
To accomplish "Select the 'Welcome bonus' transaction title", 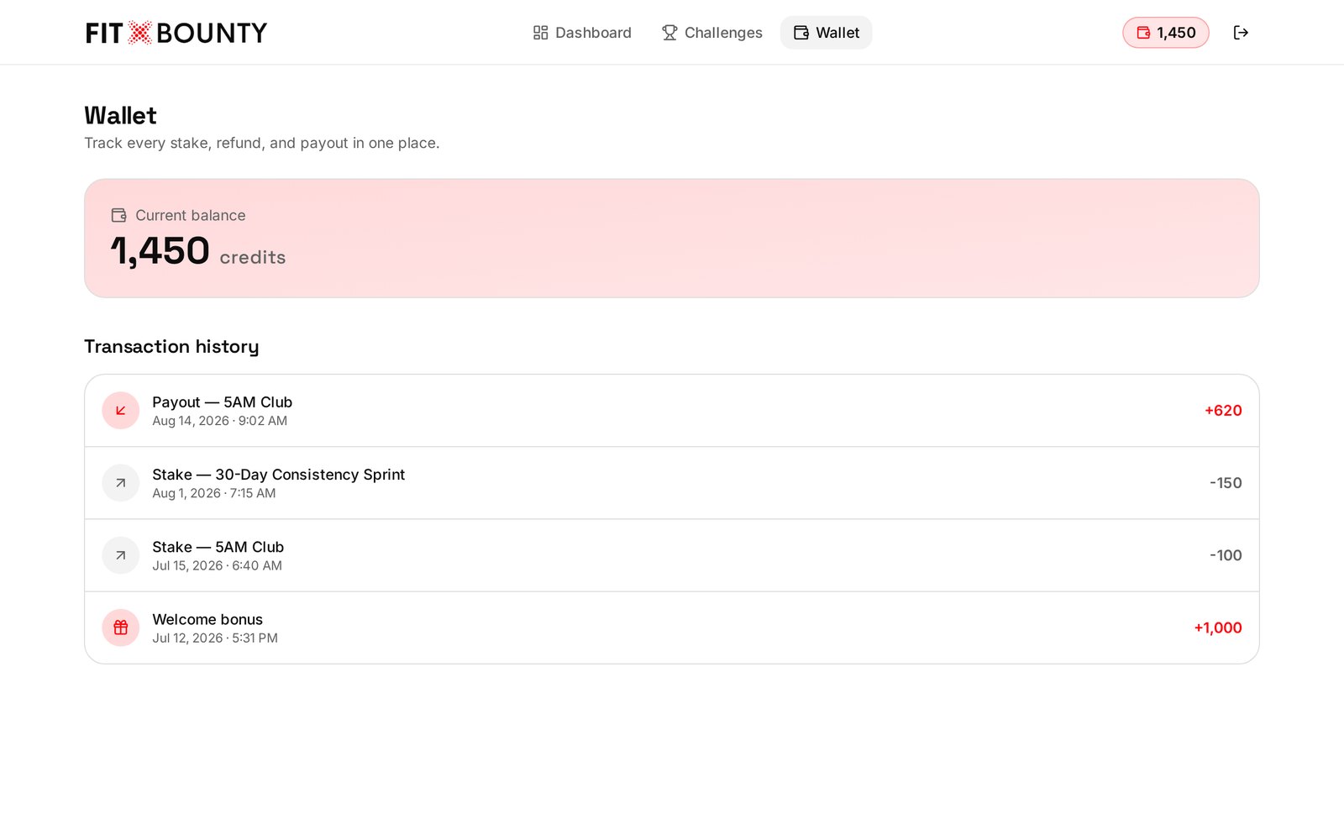I will click(207, 619).
